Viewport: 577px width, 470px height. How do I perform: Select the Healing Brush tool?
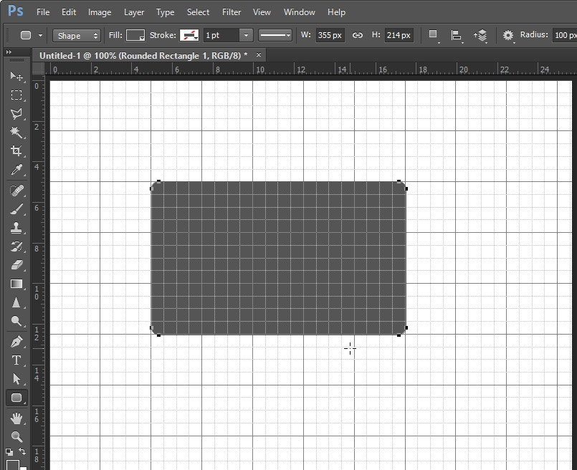pos(16,190)
